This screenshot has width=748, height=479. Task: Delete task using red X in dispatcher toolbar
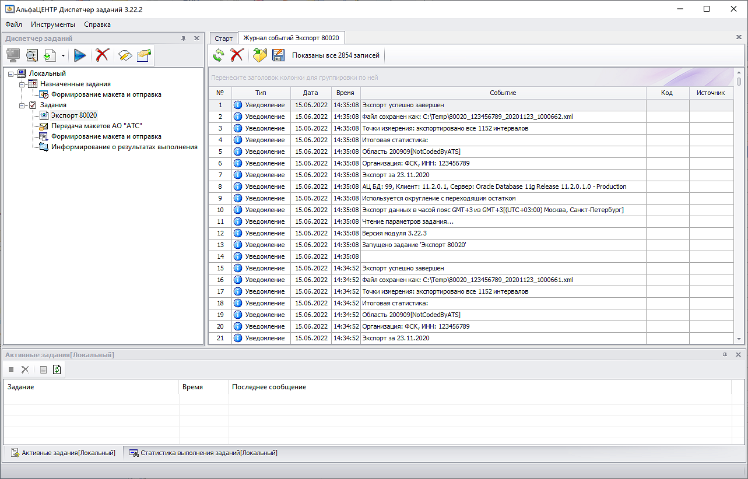pos(102,55)
